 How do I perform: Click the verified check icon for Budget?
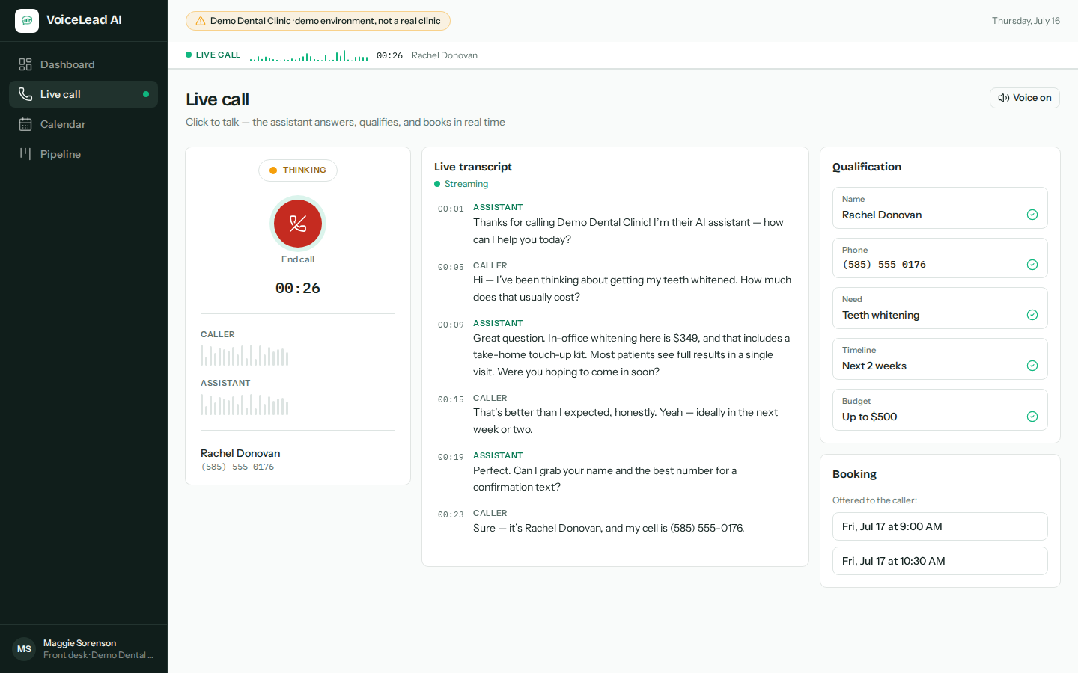tap(1032, 417)
